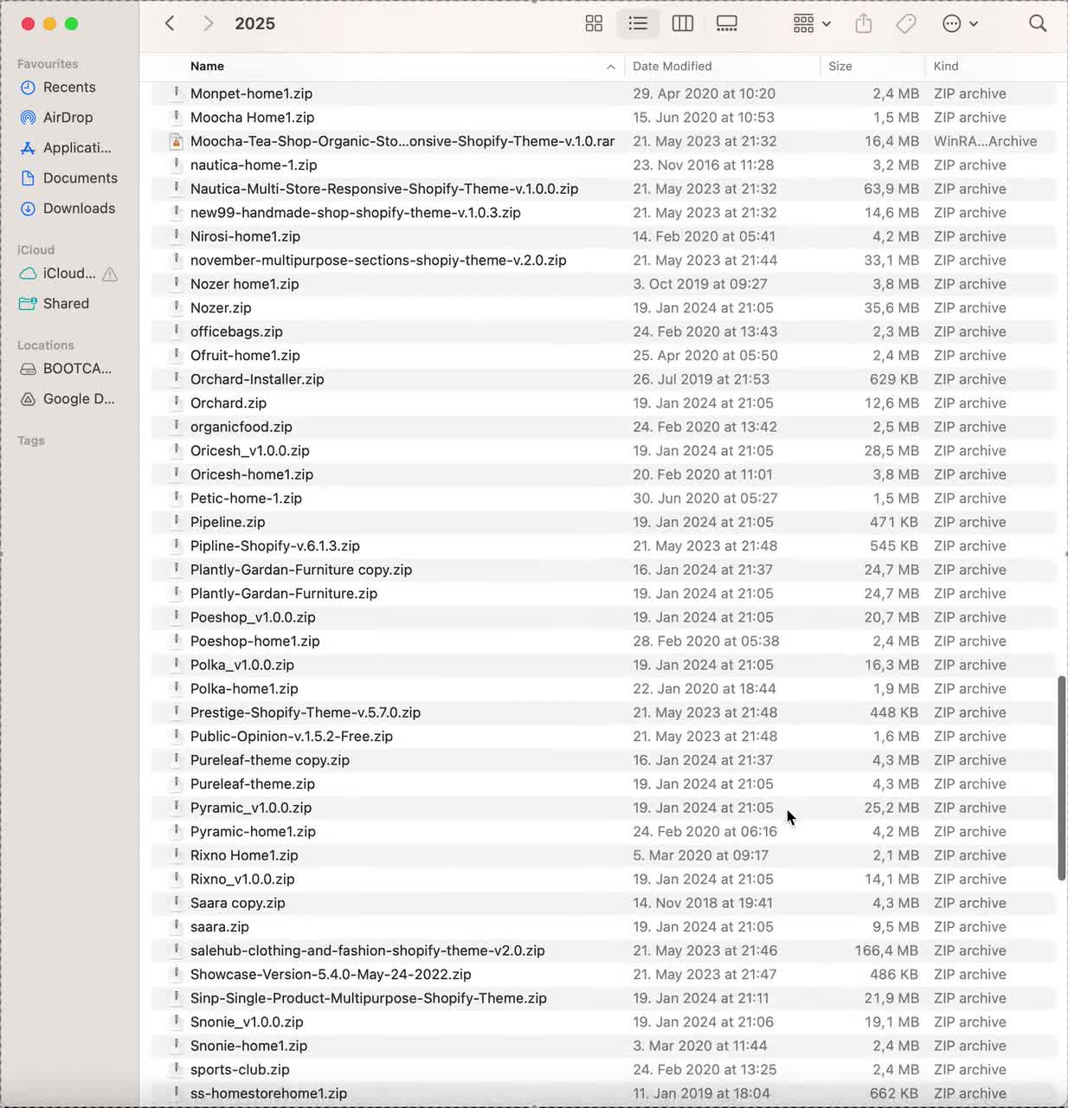This screenshot has height=1108, width=1068.
Task: Select Nozer.zip file in list
Action: click(x=221, y=308)
